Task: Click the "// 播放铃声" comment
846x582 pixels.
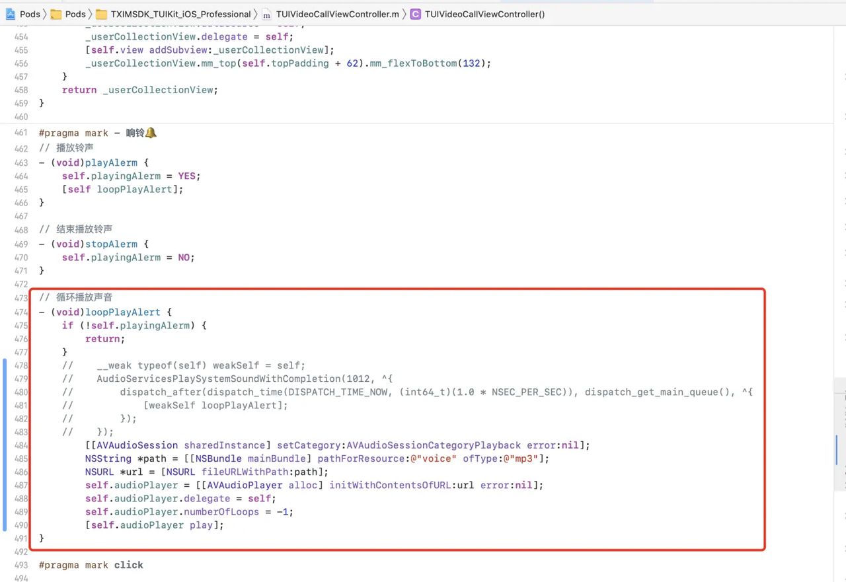Action: click(x=66, y=147)
